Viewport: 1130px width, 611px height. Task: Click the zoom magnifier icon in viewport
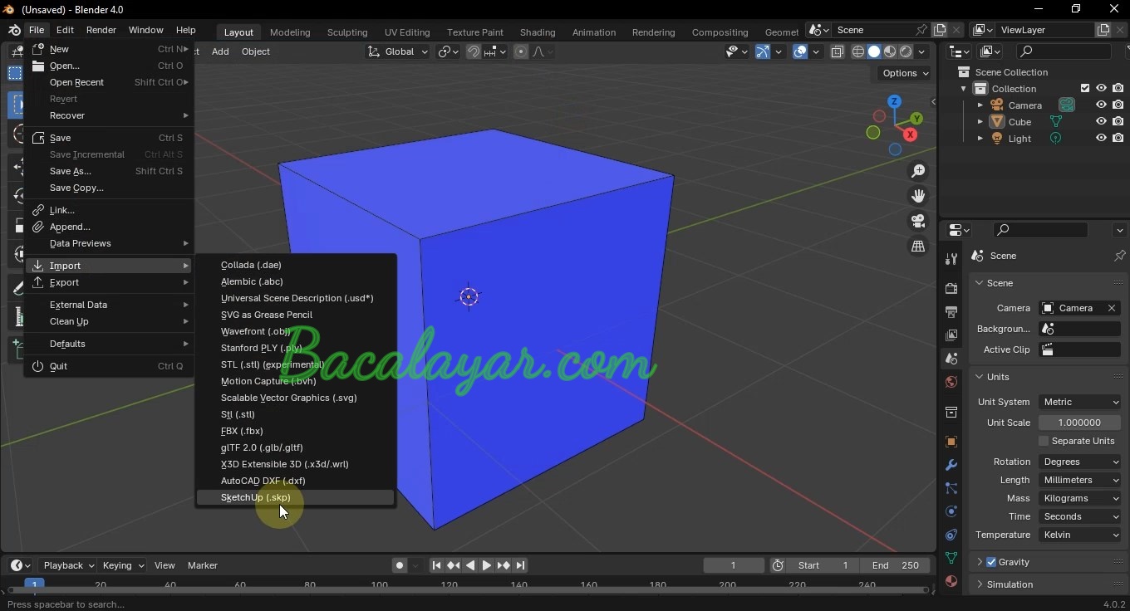click(x=918, y=171)
